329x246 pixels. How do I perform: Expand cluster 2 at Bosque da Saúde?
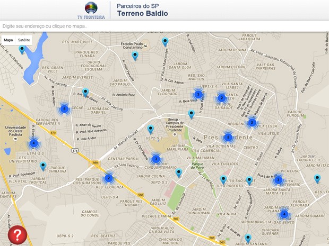(x=221, y=98)
